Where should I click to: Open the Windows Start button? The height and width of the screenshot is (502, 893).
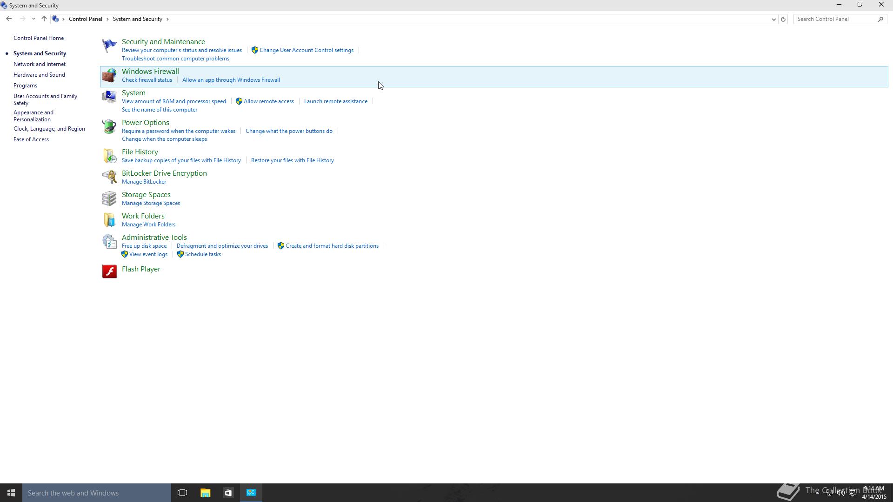click(x=11, y=493)
